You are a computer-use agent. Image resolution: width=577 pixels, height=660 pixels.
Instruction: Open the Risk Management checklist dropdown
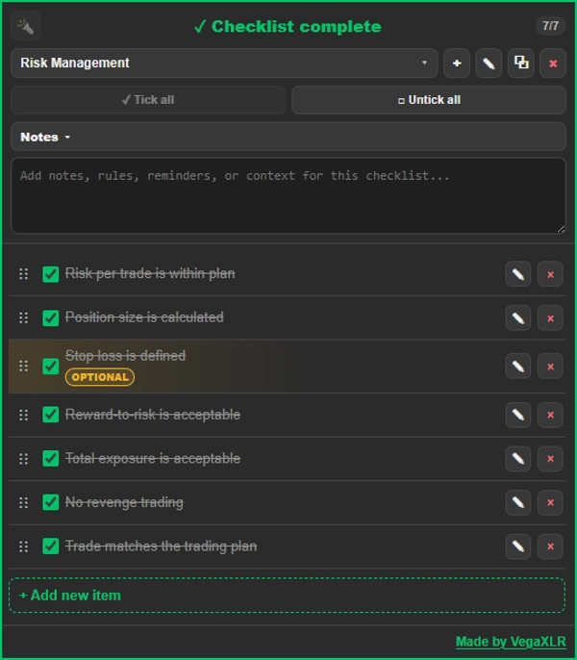click(224, 63)
